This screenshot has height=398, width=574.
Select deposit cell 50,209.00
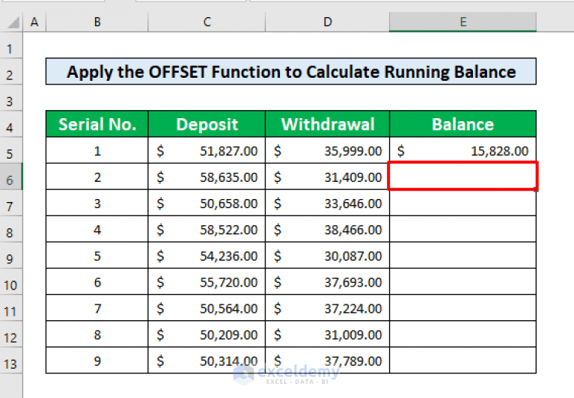click(207, 334)
